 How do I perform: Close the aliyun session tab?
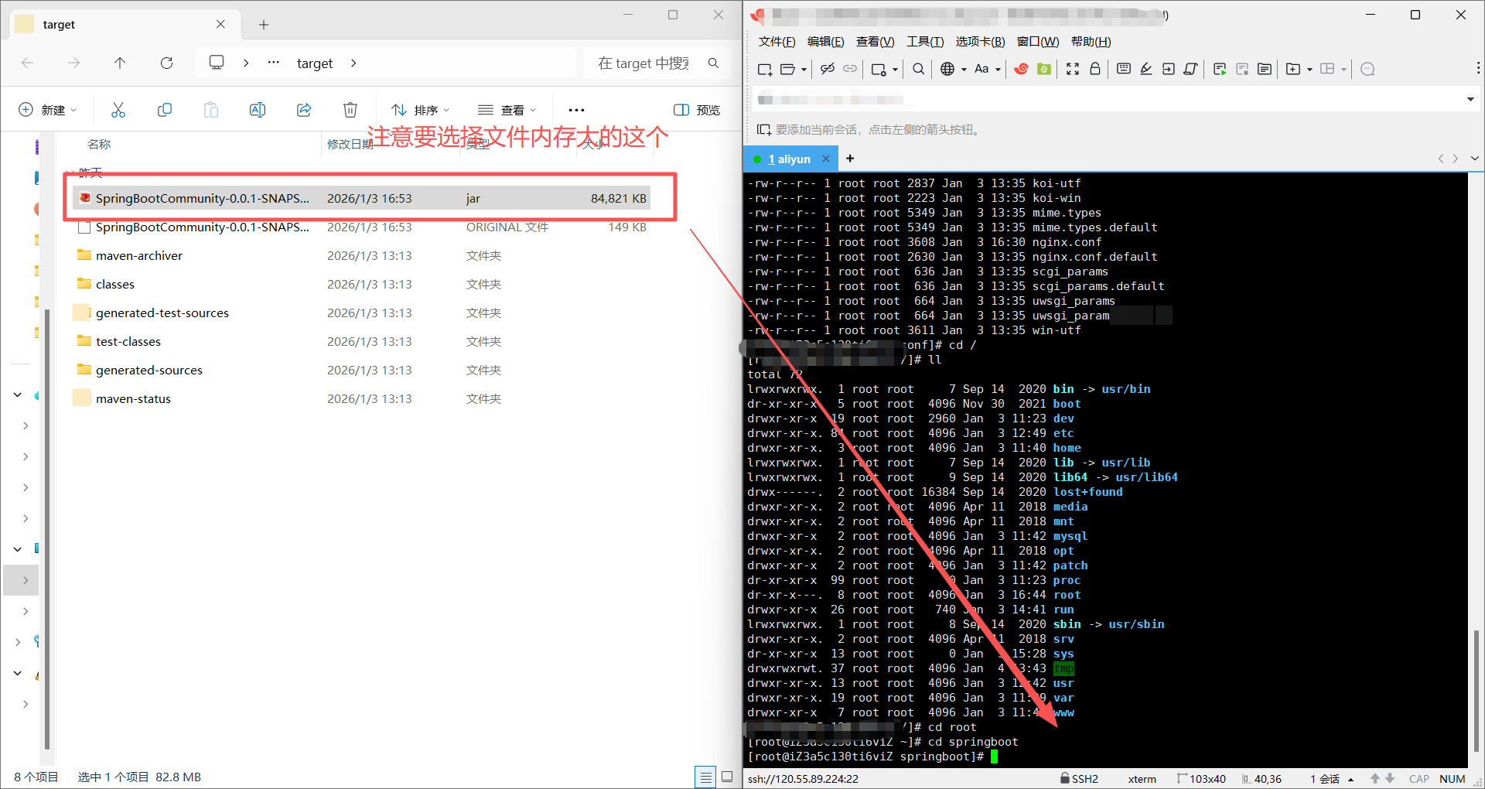pyautogui.click(x=826, y=159)
